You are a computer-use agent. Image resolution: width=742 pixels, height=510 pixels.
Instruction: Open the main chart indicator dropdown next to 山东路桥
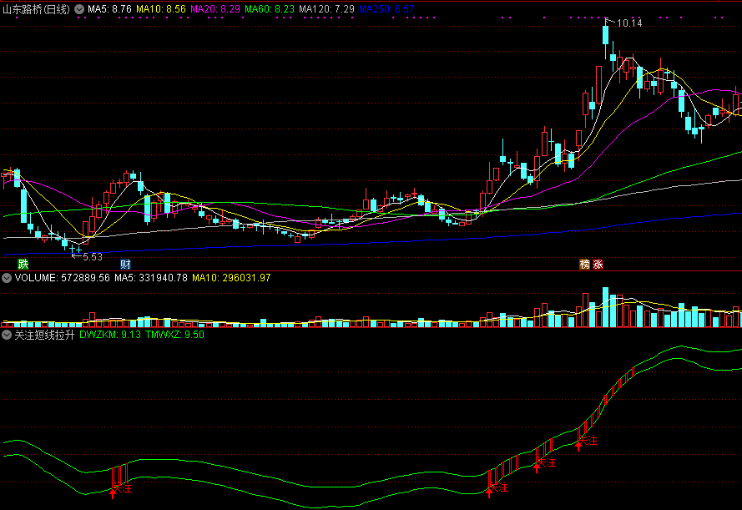coord(79,9)
